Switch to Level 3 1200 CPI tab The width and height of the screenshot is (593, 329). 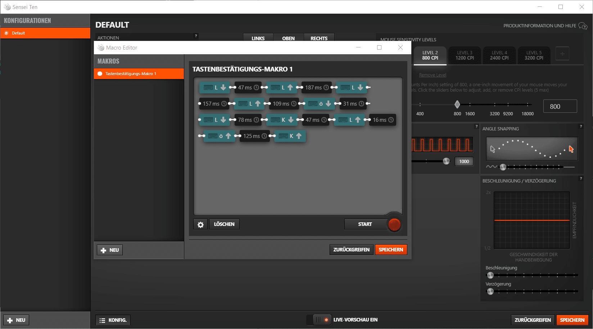[465, 55]
